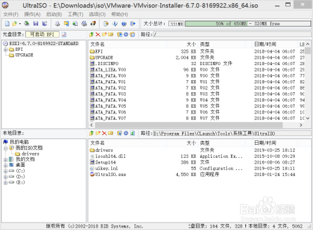Click the disc pane gear settings icon
Image resolution: width=313 pixels, height=230 pixels.
tap(126, 34)
